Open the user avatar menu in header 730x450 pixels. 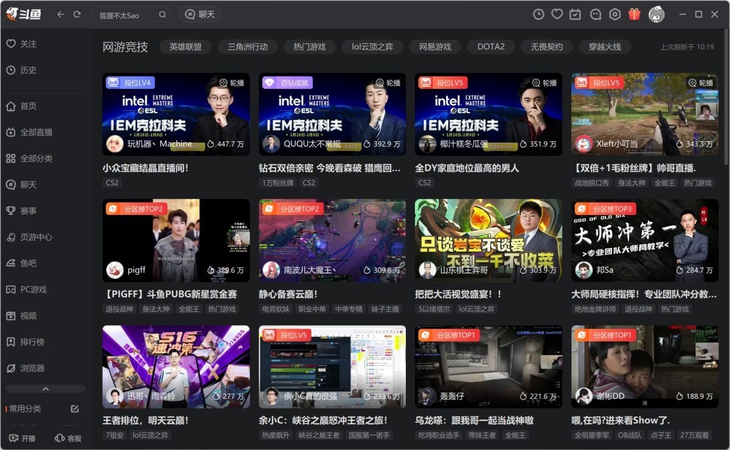[x=656, y=14]
